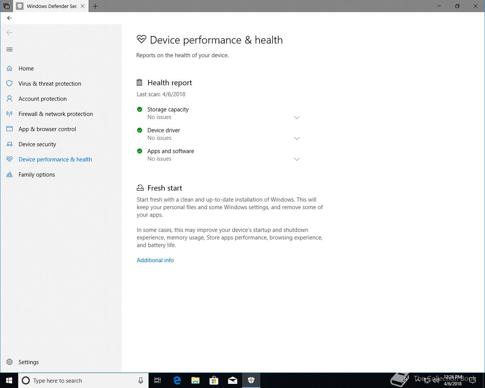
Task: Click the Apps and software row label
Action: pos(171,151)
